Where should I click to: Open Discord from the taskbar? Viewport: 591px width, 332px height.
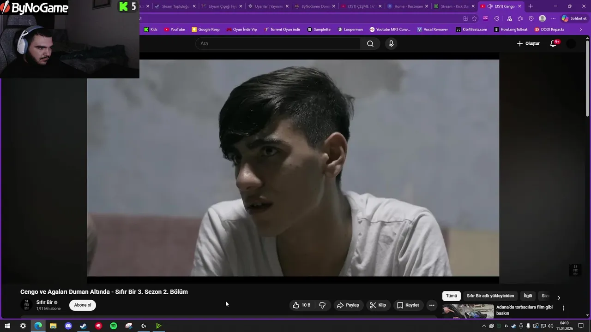(x=68, y=326)
